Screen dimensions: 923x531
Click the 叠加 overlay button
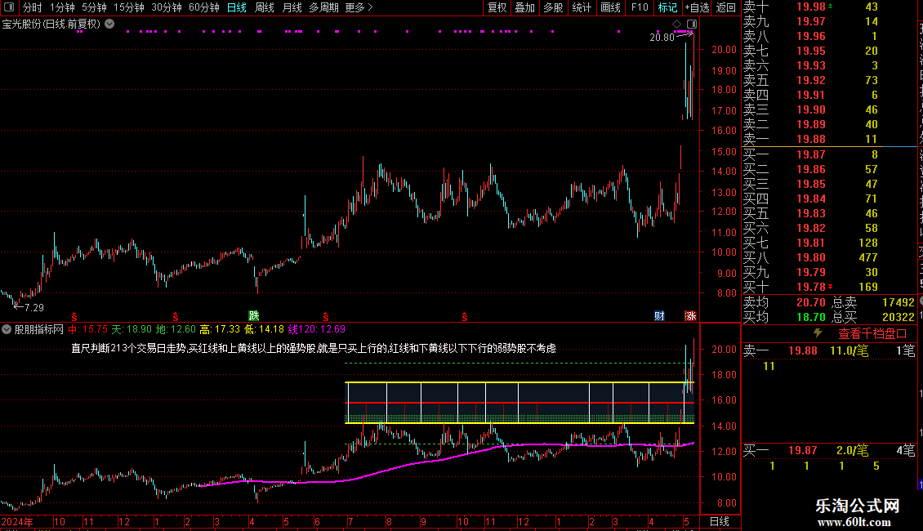tap(525, 7)
